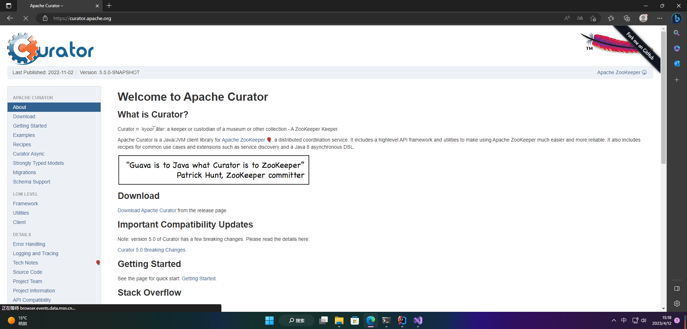Click Apache ZooKeeper link in paragraph

pyautogui.click(x=244, y=140)
